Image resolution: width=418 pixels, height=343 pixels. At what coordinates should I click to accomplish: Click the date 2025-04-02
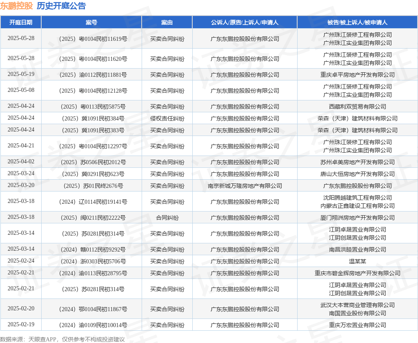(21, 162)
